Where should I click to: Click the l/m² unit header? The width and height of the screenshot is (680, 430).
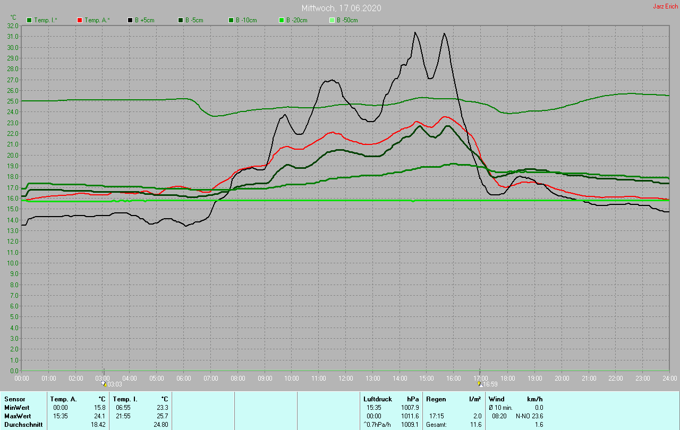(475, 399)
